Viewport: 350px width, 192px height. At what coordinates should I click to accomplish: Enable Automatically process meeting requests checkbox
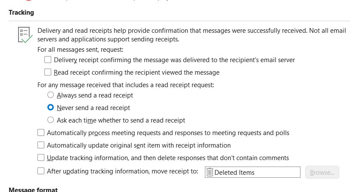(x=41, y=132)
